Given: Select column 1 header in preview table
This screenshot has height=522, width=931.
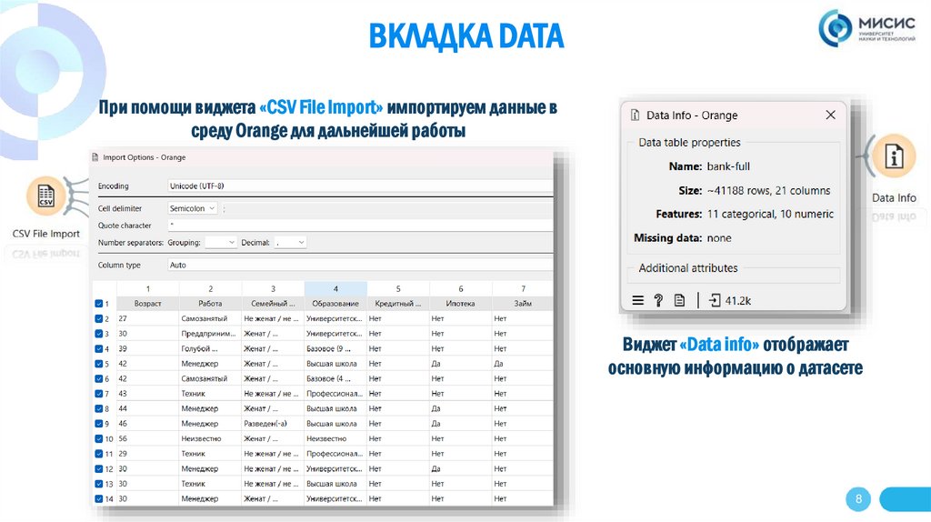Looking at the screenshot, I should 148,288.
